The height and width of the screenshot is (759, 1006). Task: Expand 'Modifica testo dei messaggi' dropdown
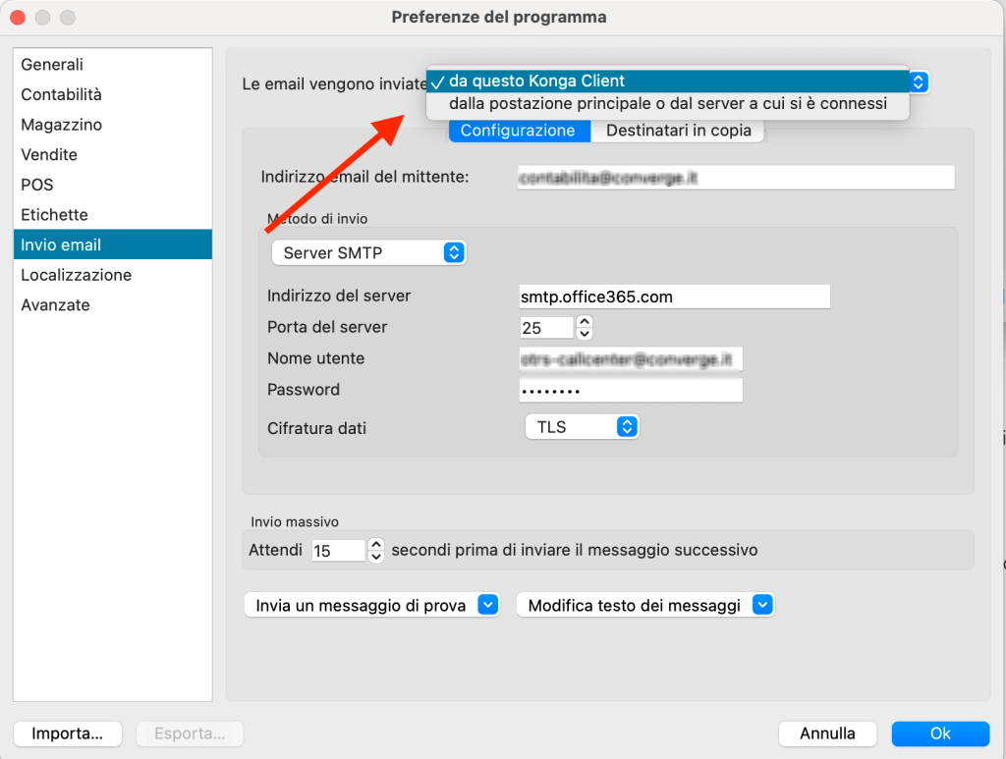point(645,605)
